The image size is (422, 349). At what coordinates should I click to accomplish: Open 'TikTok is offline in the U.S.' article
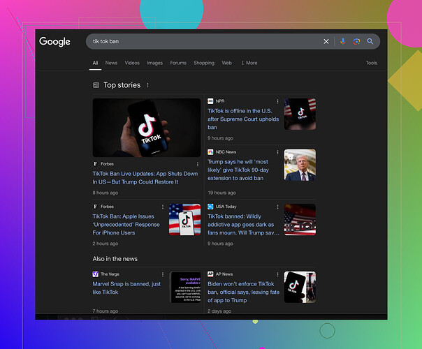coord(243,119)
